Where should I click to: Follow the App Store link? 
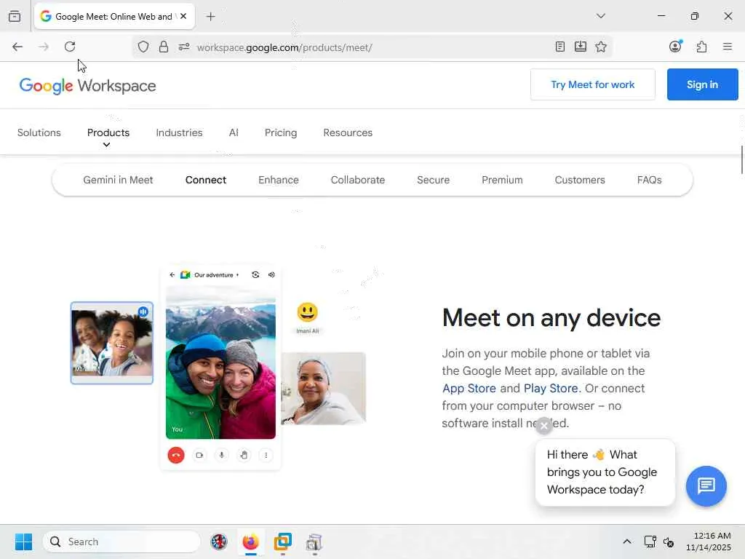(469, 389)
